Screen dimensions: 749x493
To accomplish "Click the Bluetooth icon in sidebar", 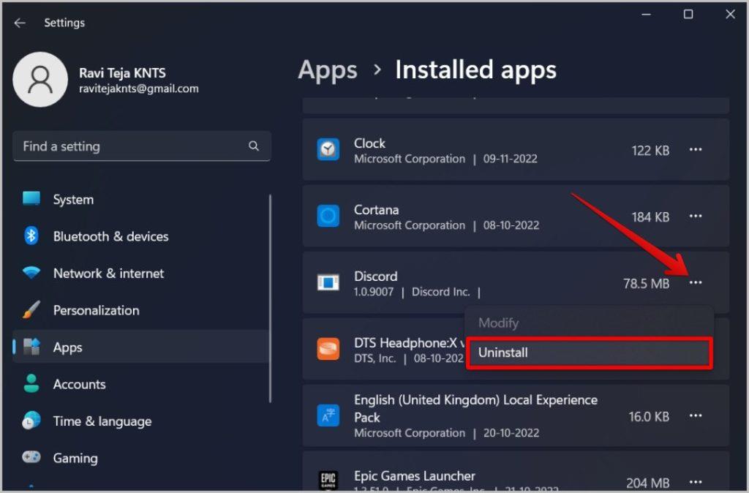I will tap(31, 236).
